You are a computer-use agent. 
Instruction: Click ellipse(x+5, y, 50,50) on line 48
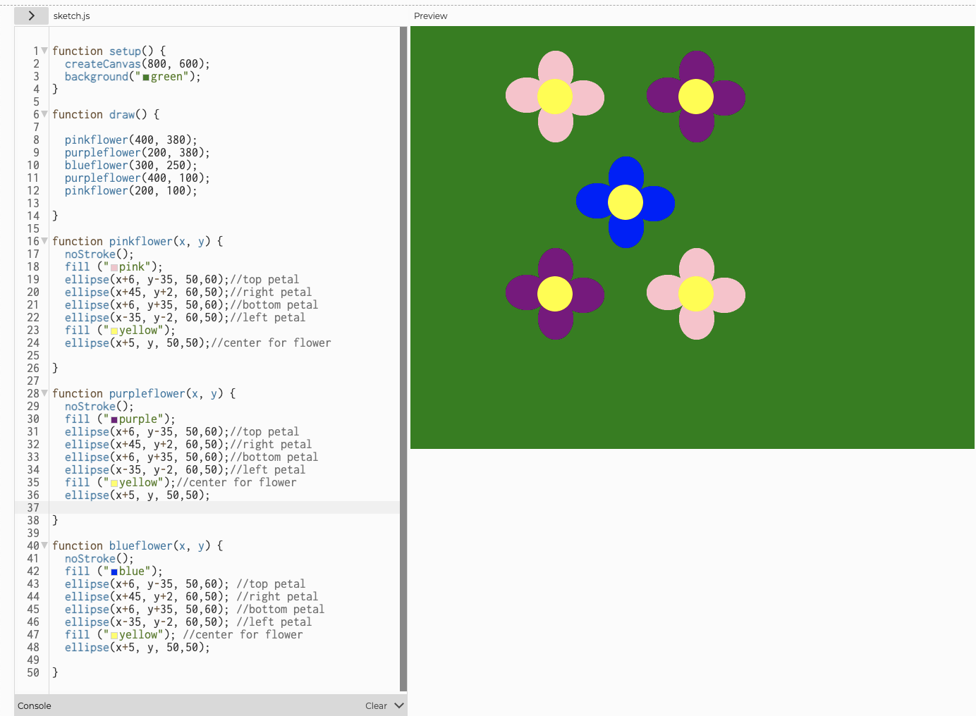138,647
